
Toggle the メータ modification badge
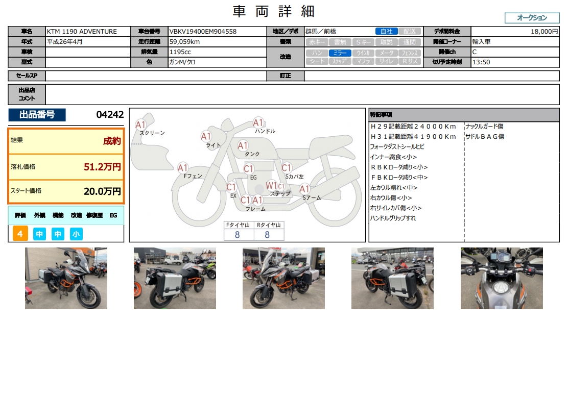[387, 53]
